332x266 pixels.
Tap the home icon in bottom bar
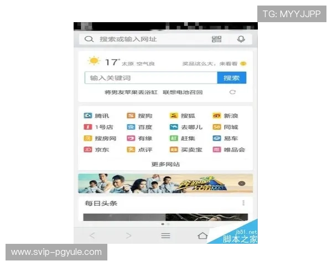pos(203,236)
